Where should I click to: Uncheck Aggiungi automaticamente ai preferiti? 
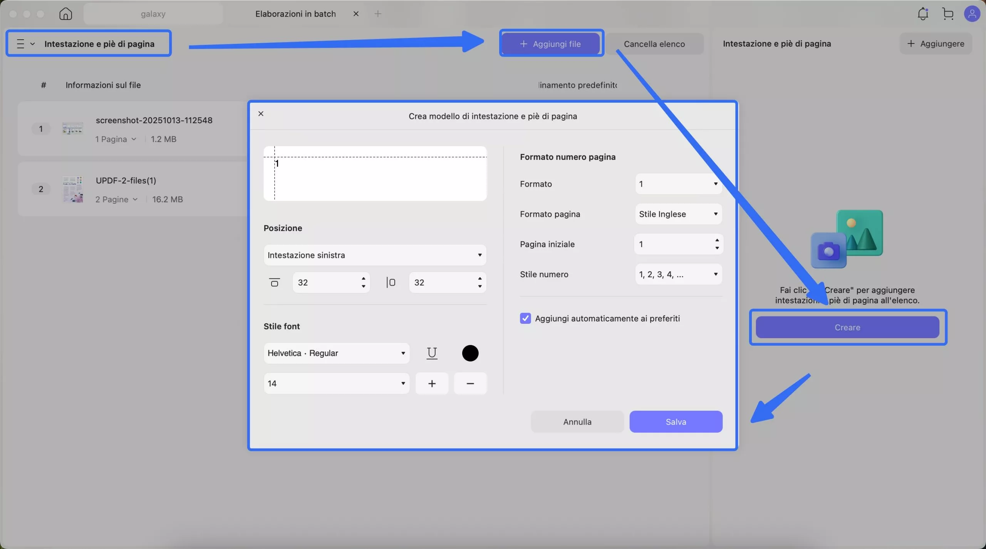[525, 318]
